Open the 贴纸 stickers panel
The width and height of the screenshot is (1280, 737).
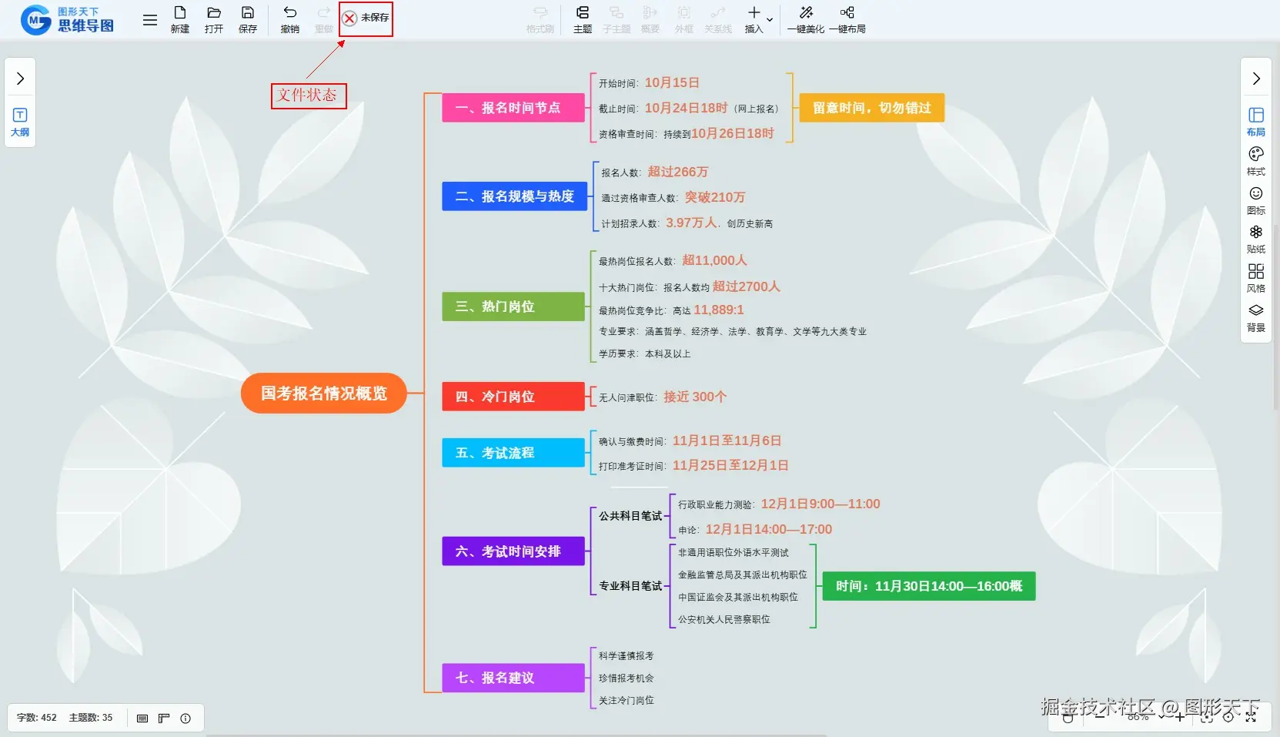(1256, 239)
